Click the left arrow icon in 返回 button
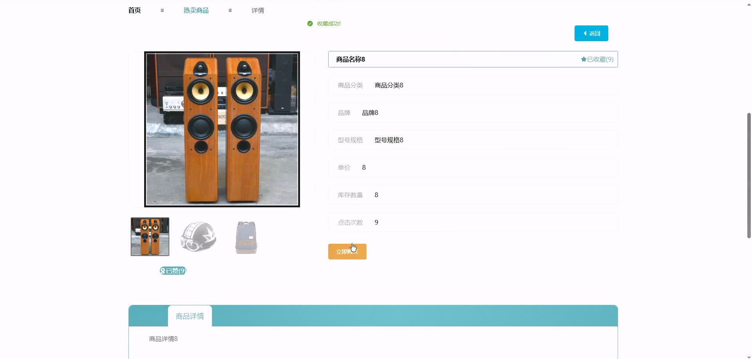Viewport: 752px width, 359px height. click(x=585, y=33)
